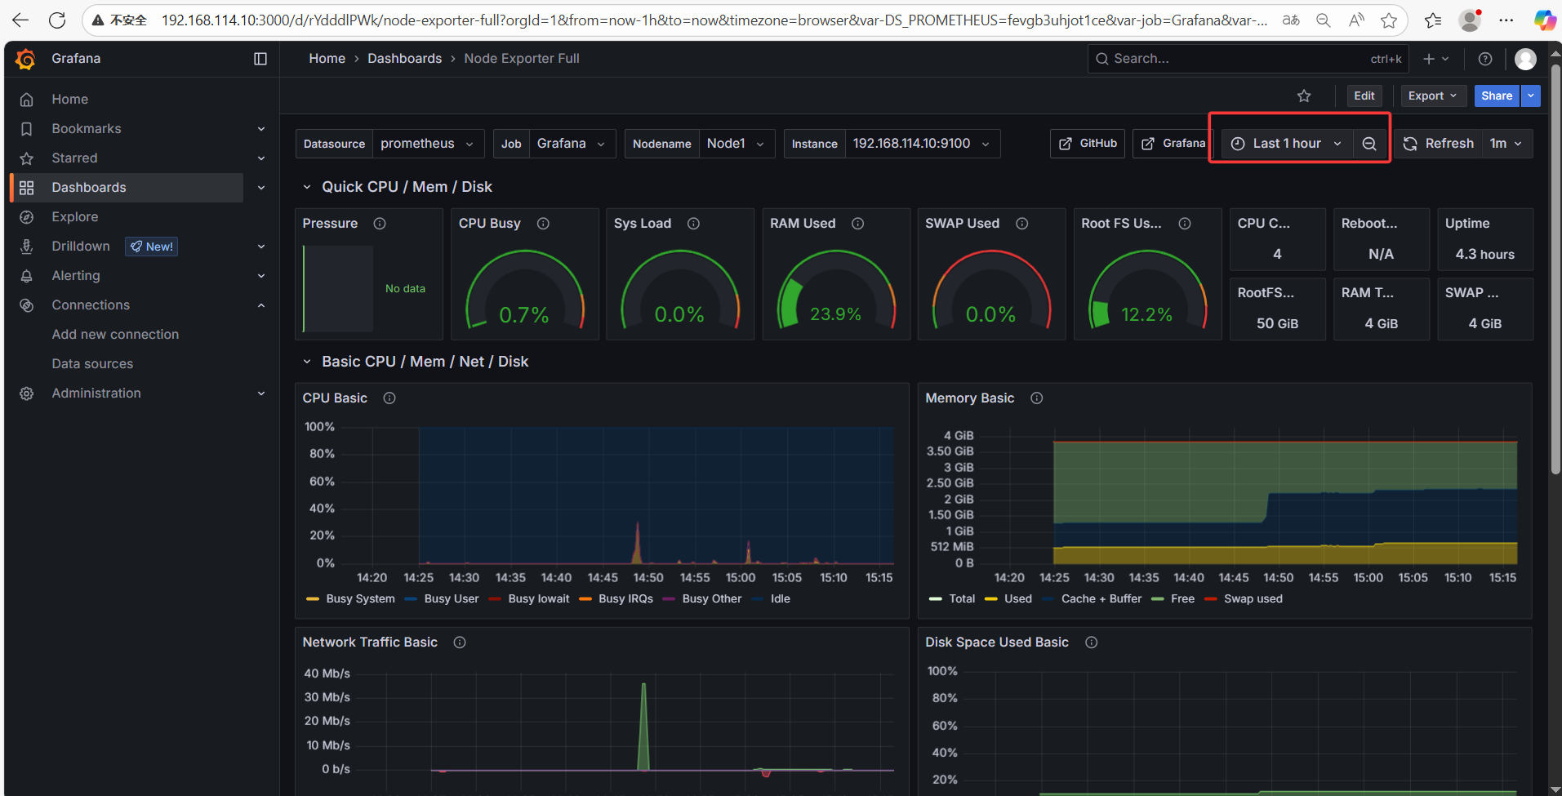Open Alerting in the sidebar

point(76,276)
